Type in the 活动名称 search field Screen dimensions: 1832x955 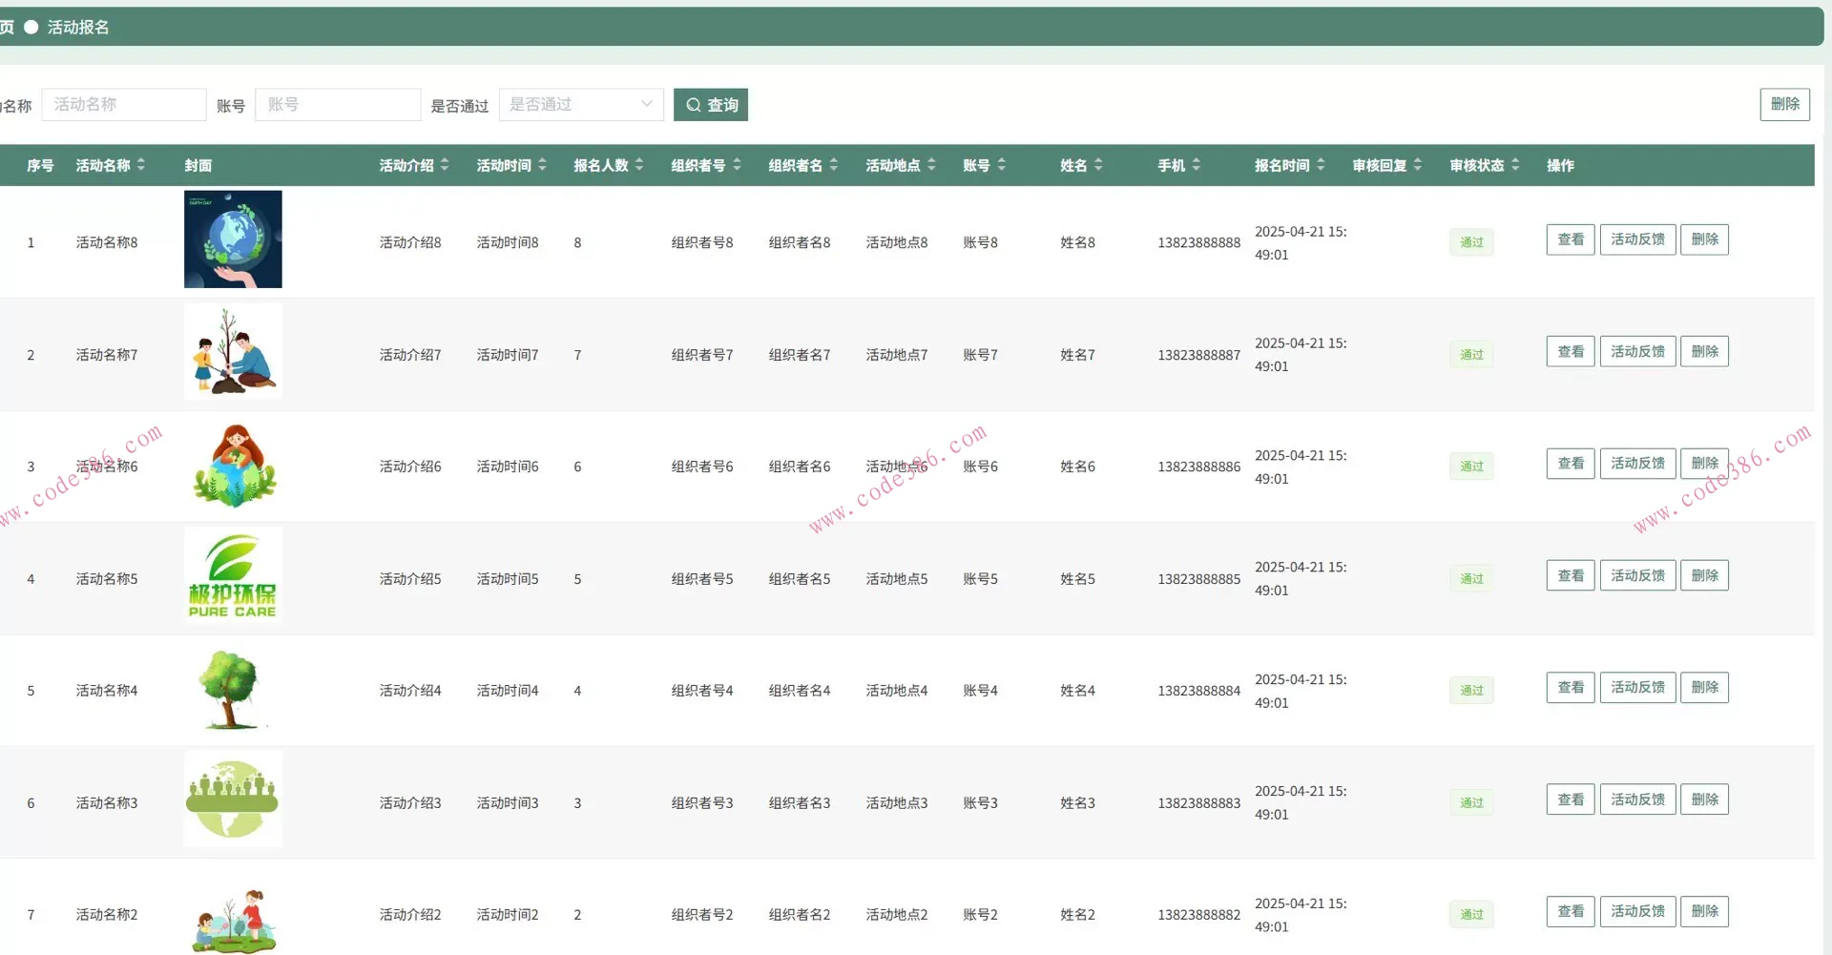(x=124, y=105)
